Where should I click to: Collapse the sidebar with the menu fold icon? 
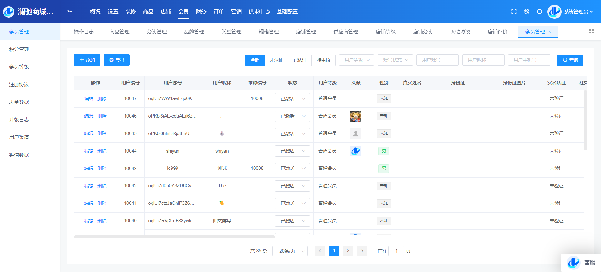pyautogui.click(x=70, y=12)
